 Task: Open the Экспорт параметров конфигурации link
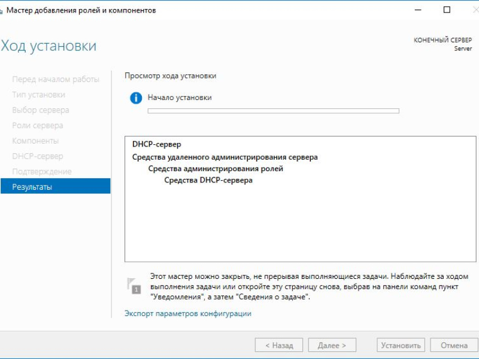point(188,314)
